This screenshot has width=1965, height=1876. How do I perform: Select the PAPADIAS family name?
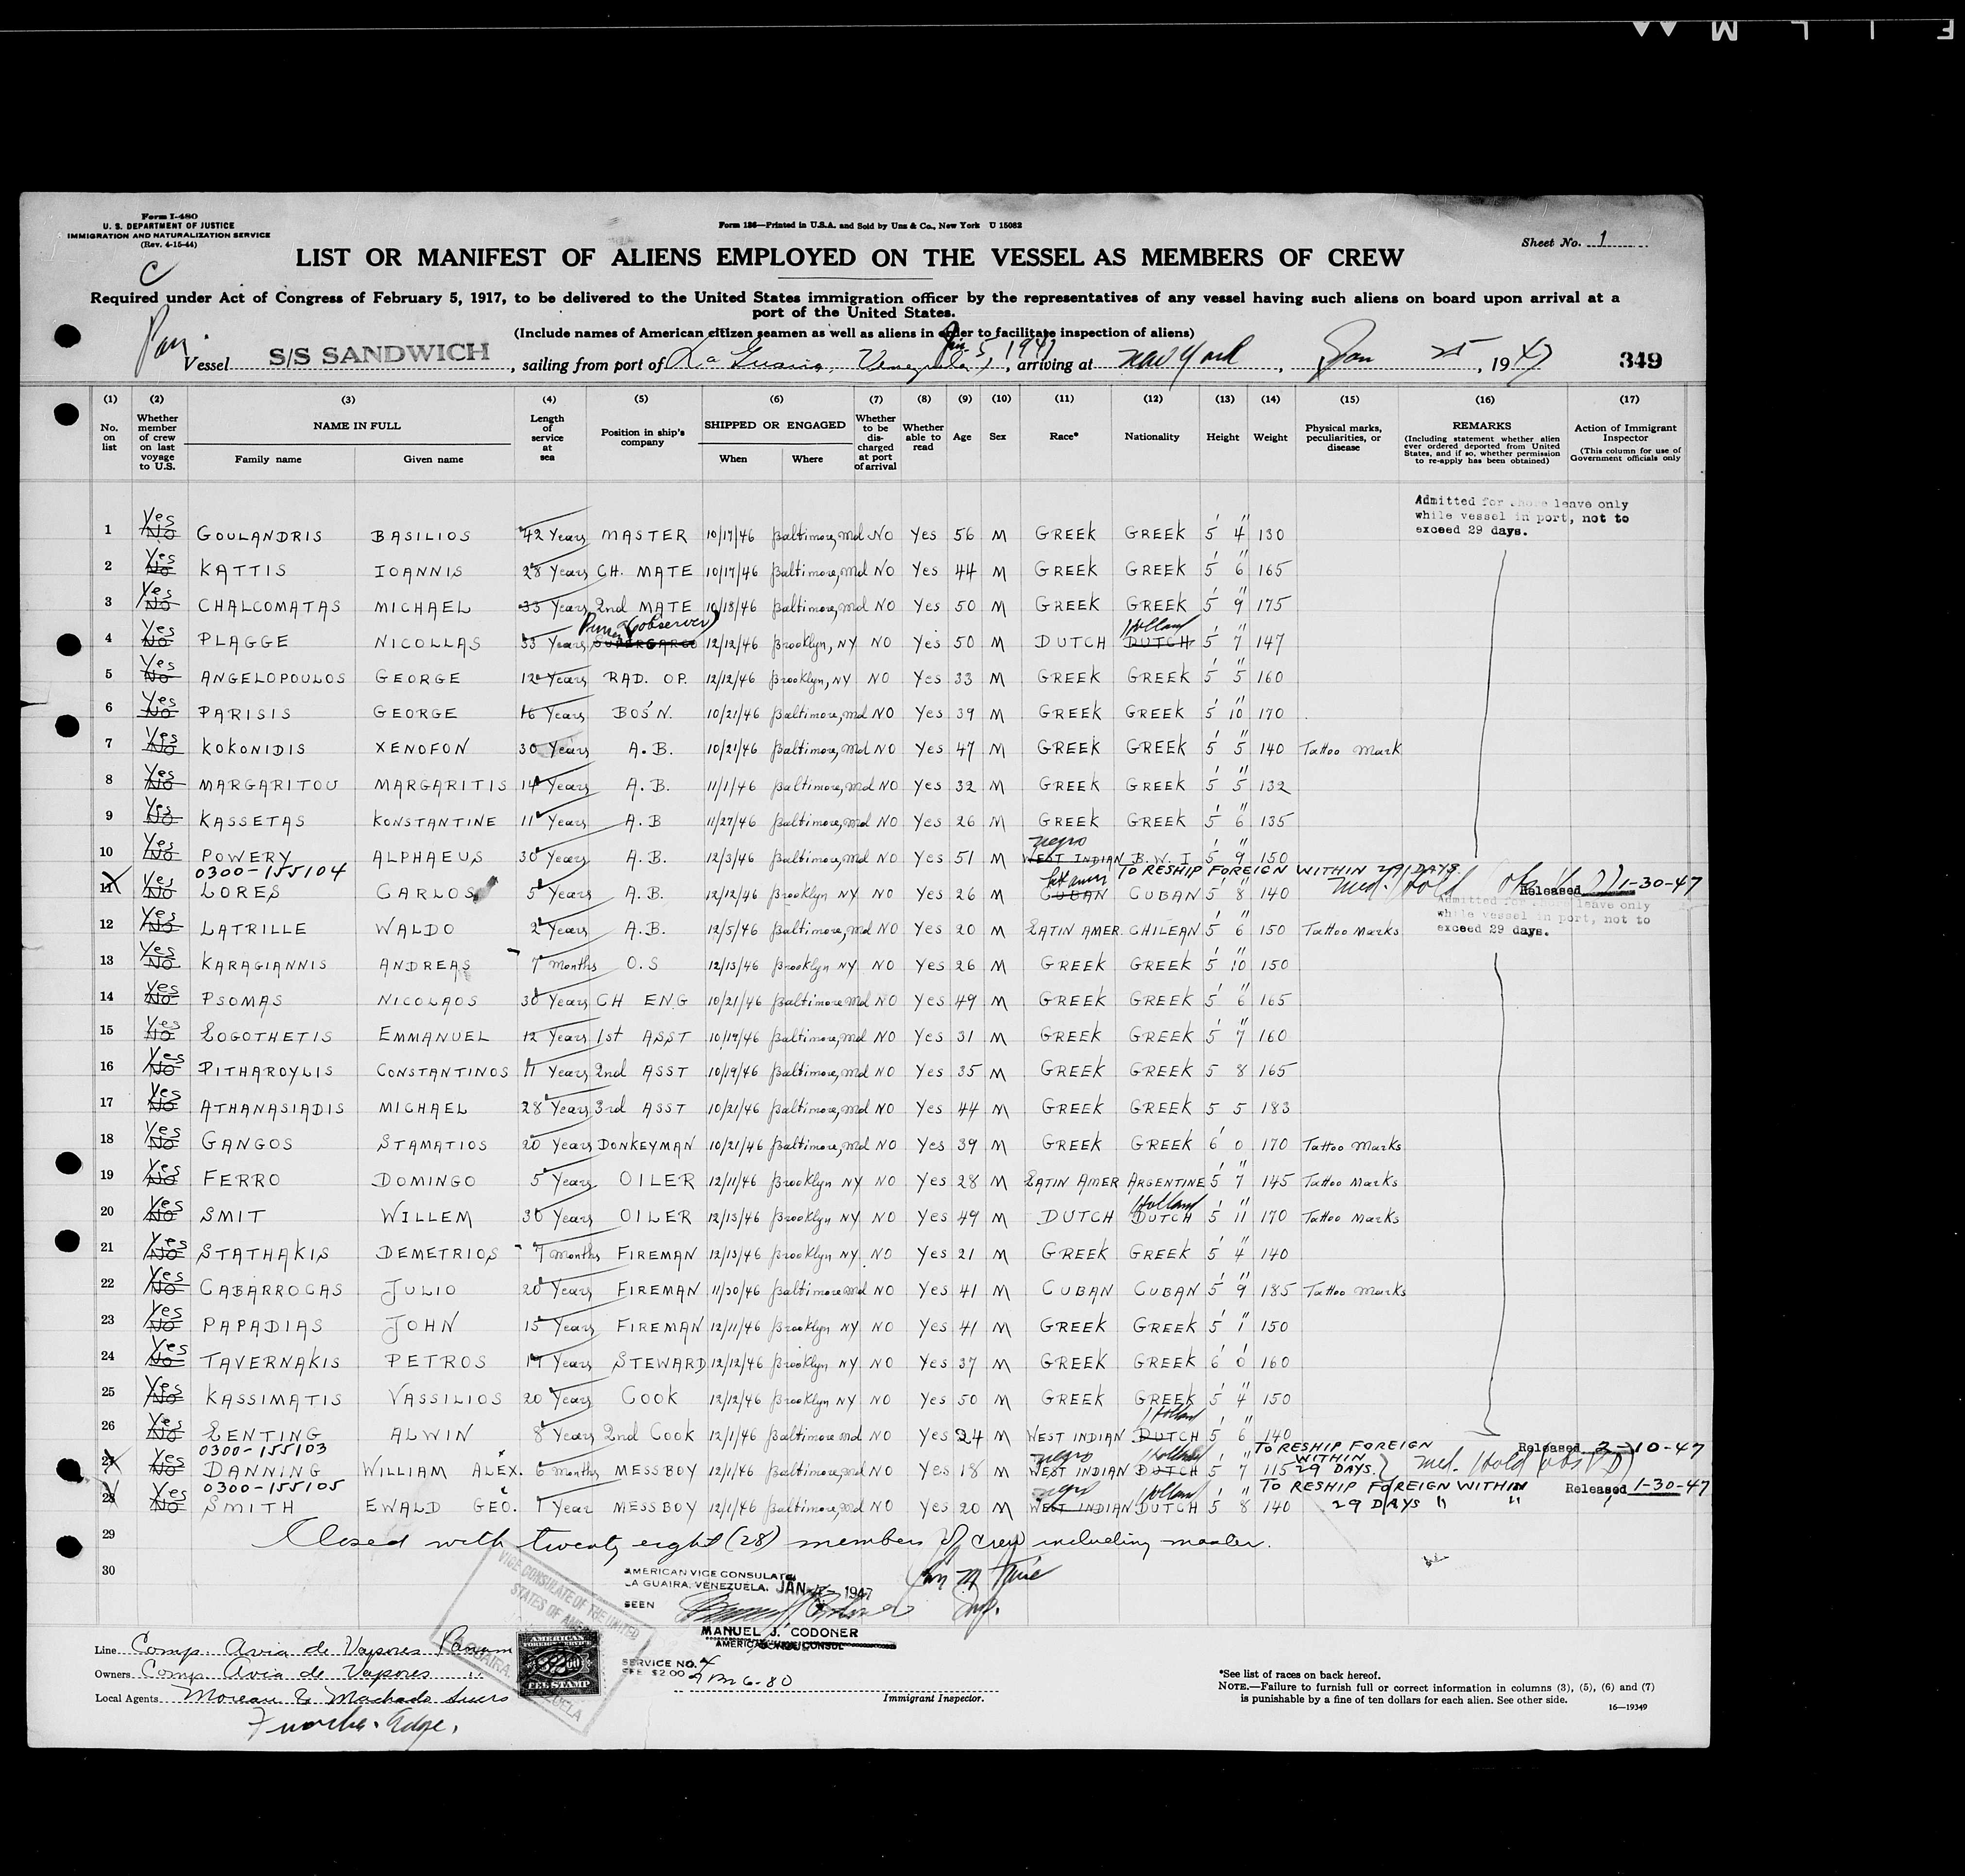262,1326
